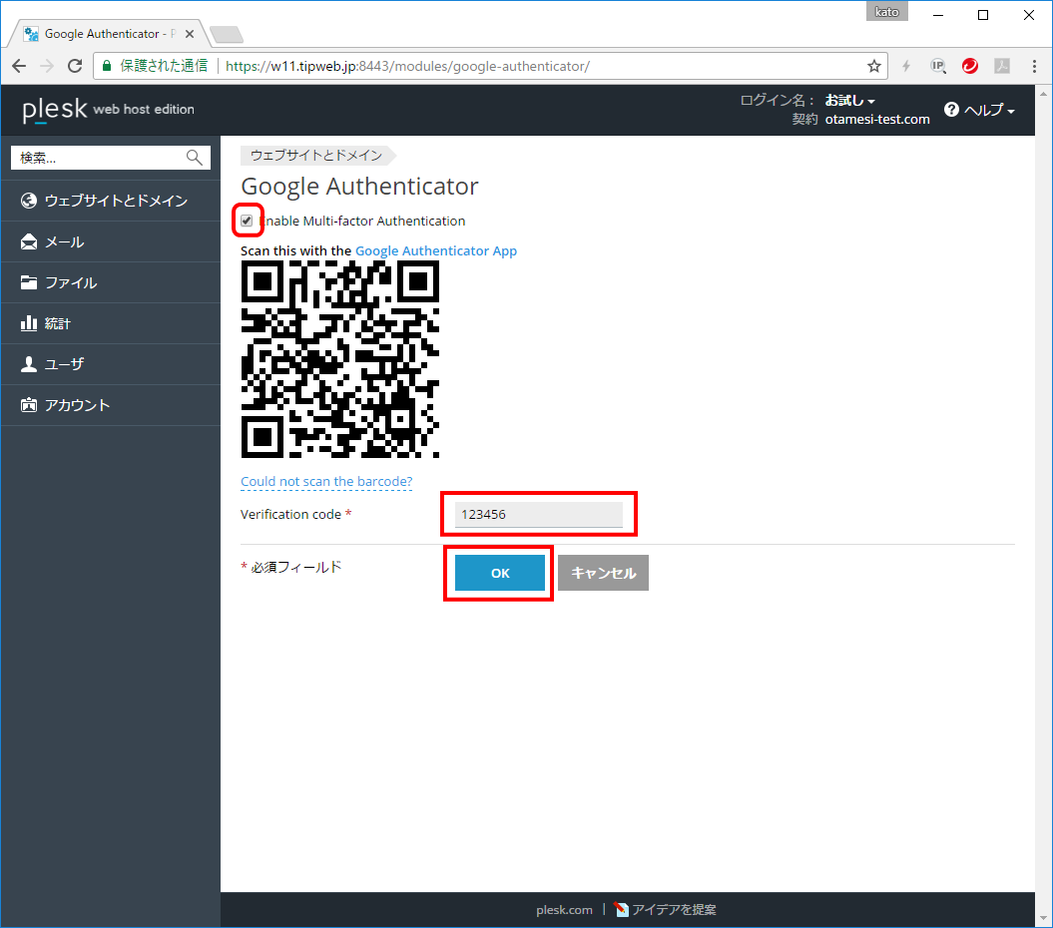
Task: Click the green padlock security icon
Action: pyautogui.click(x=106, y=66)
